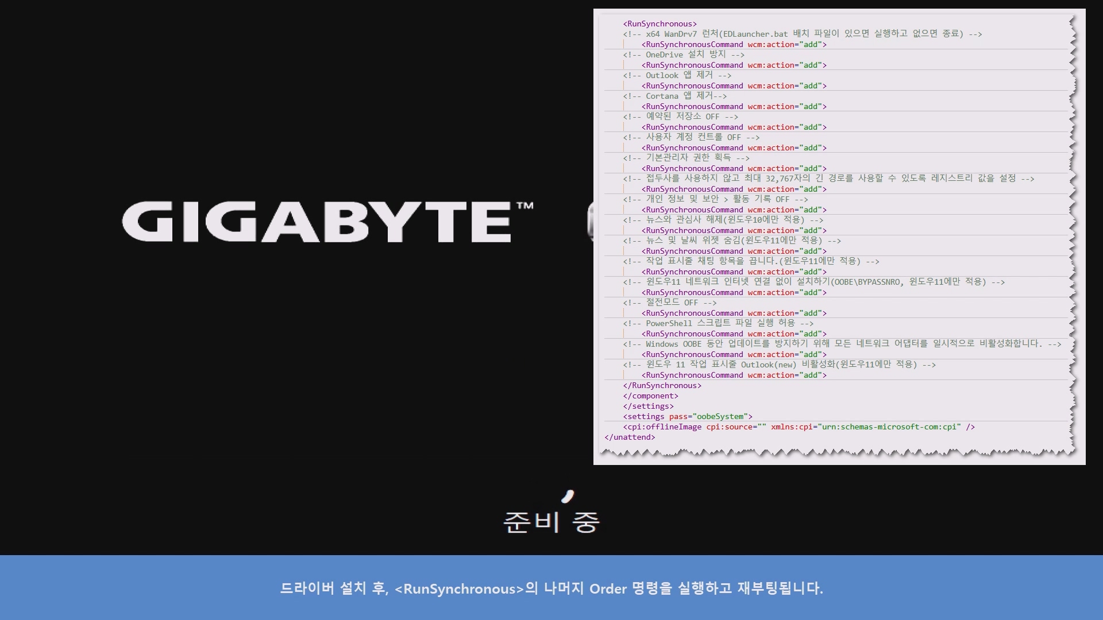Click PowerShell 스크립트 파일 실행 허용 comment
This screenshot has width=1103, height=620.
tap(718, 323)
